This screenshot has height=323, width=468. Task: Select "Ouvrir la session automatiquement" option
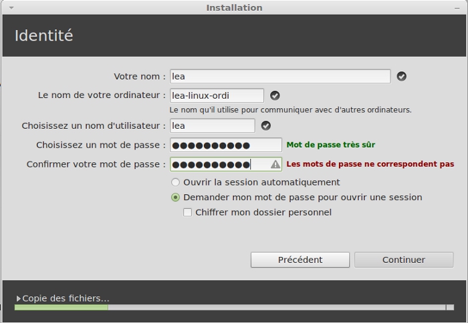pyautogui.click(x=176, y=182)
